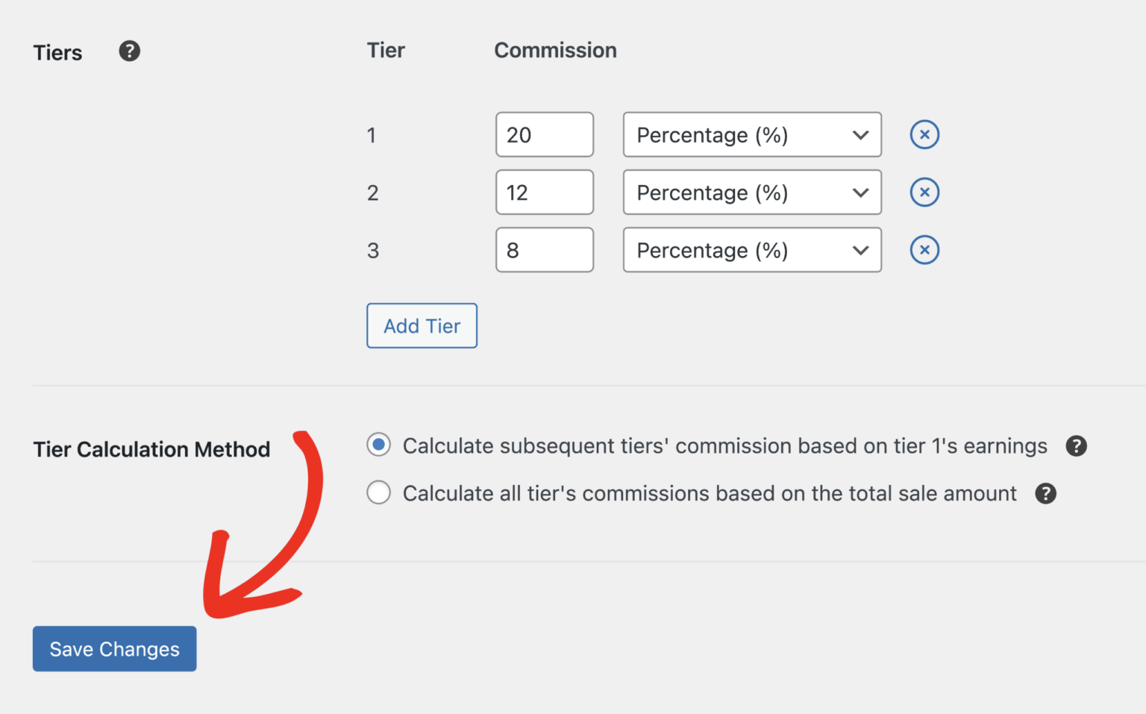Click the chevron on tier 1's unit selector
The image size is (1146, 714).
click(859, 134)
